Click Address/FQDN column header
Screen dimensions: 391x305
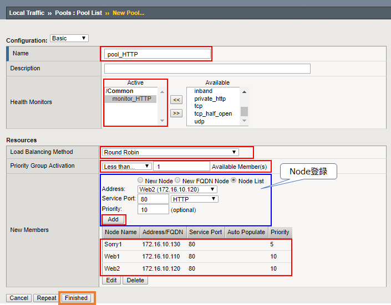pos(163,232)
